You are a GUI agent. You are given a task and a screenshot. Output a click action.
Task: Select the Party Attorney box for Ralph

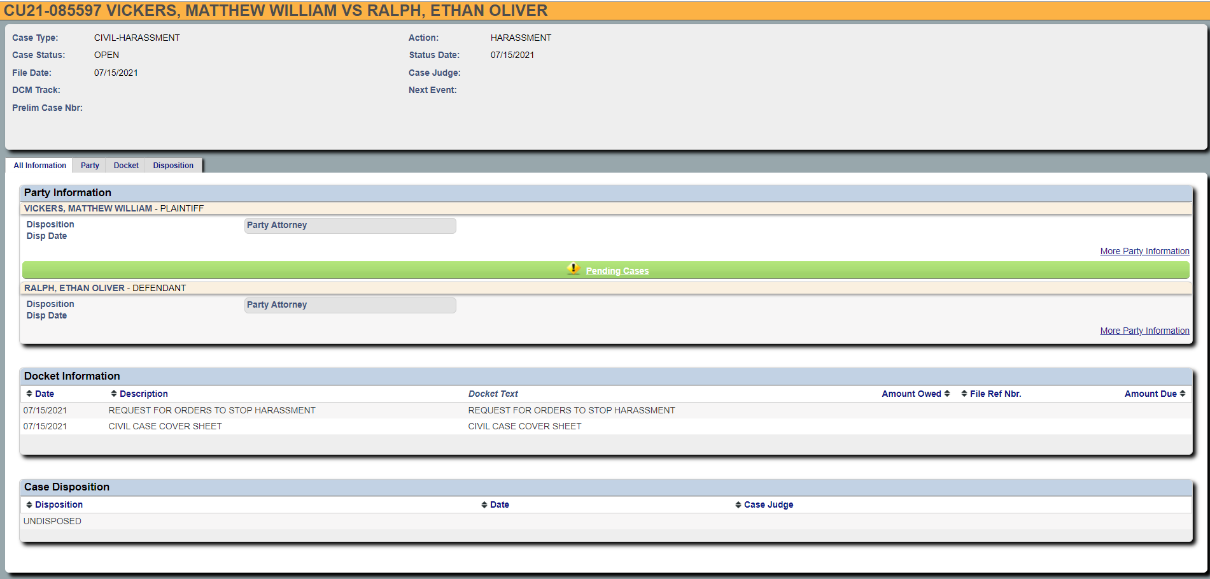coord(350,305)
